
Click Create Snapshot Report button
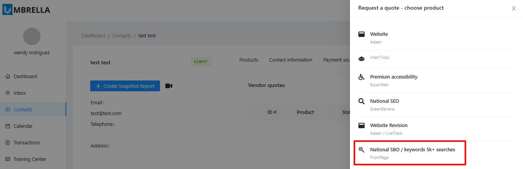pyautogui.click(x=125, y=86)
